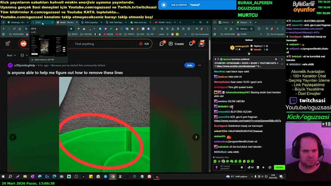Open the Reddit hamburger menu

[x=7, y=44]
